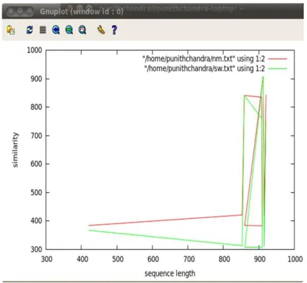The width and height of the screenshot is (307, 283).
Task: Click the Gnuplot window title text
Action: point(81,11)
